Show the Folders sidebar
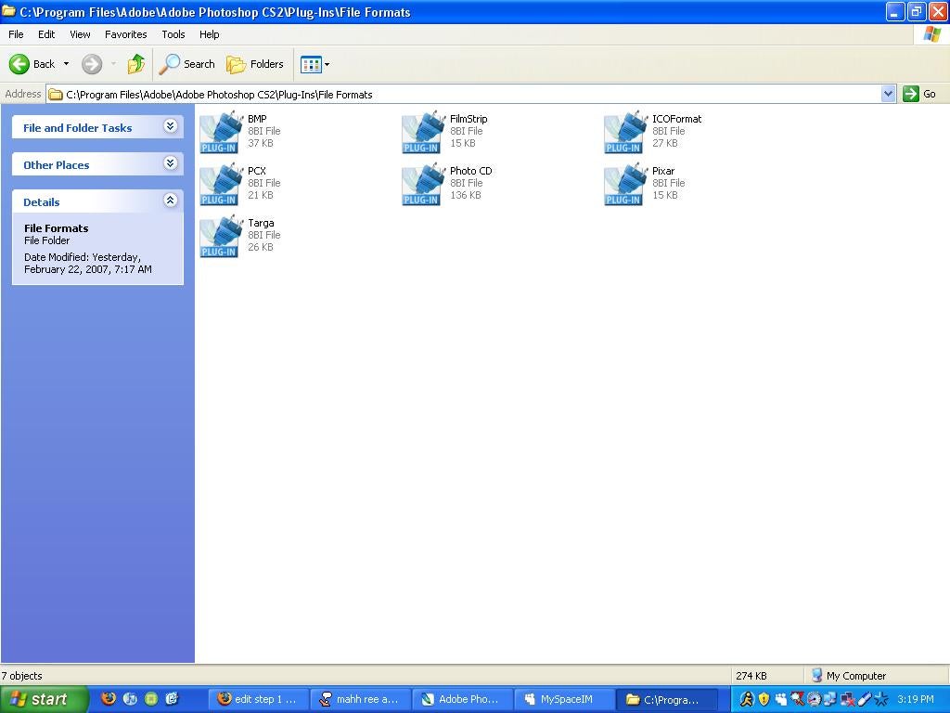 point(256,64)
